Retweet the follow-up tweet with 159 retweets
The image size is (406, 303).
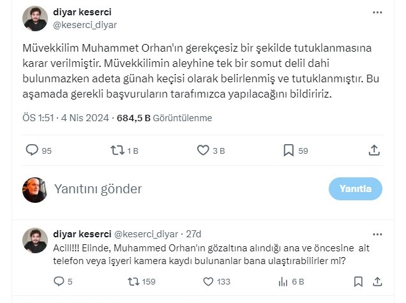point(133,281)
